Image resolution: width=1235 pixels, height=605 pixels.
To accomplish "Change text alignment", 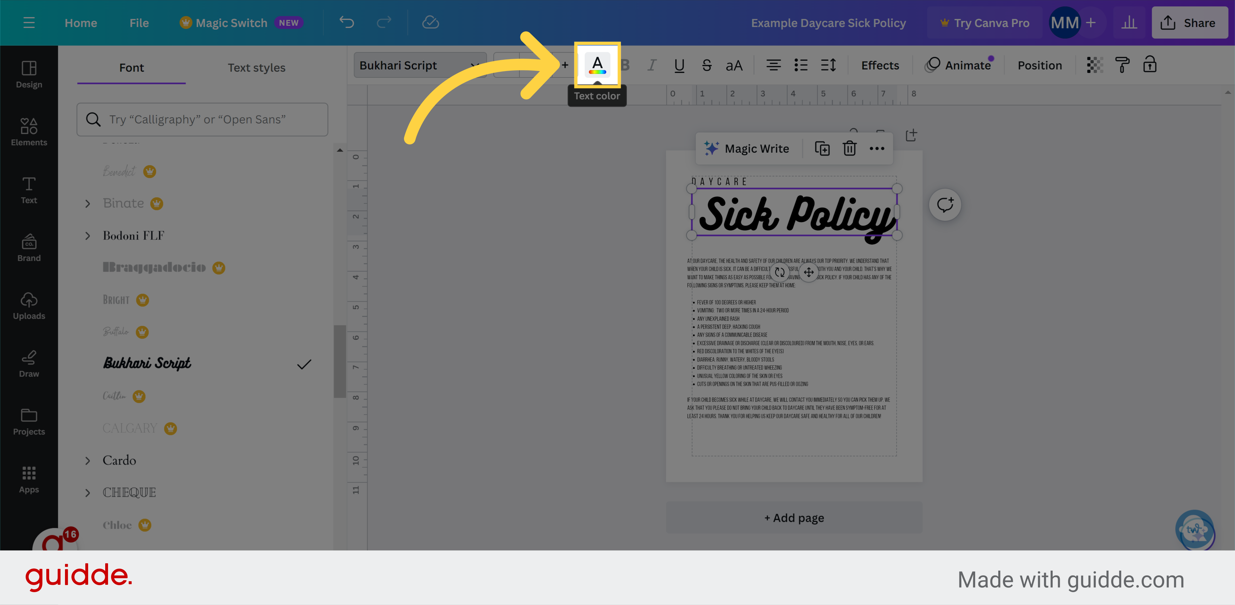I will (773, 65).
